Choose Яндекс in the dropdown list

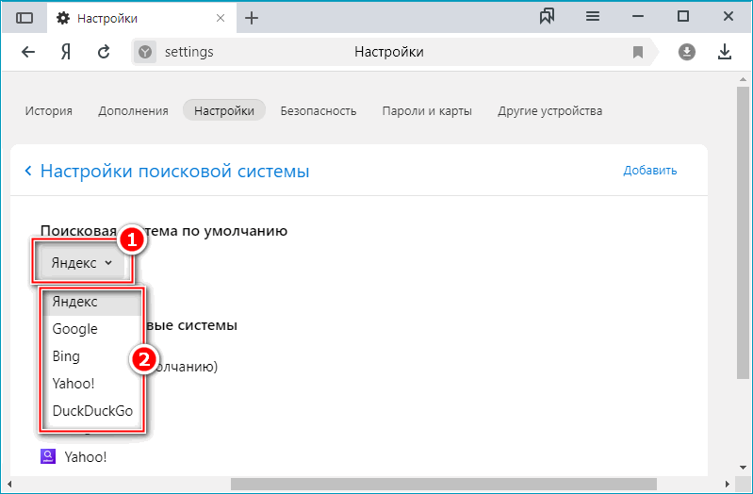(x=91, y=302)
